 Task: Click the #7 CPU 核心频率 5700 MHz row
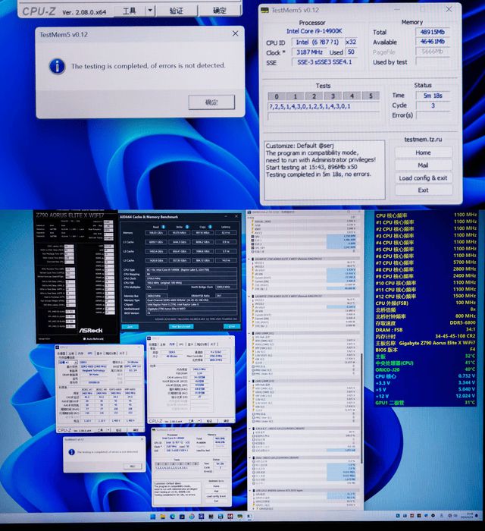pos(426,262)
